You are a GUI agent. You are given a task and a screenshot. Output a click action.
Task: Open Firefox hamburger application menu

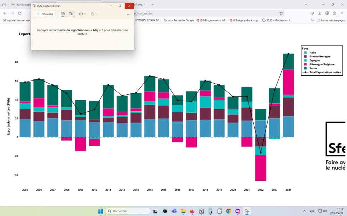(x=342, y=13)
